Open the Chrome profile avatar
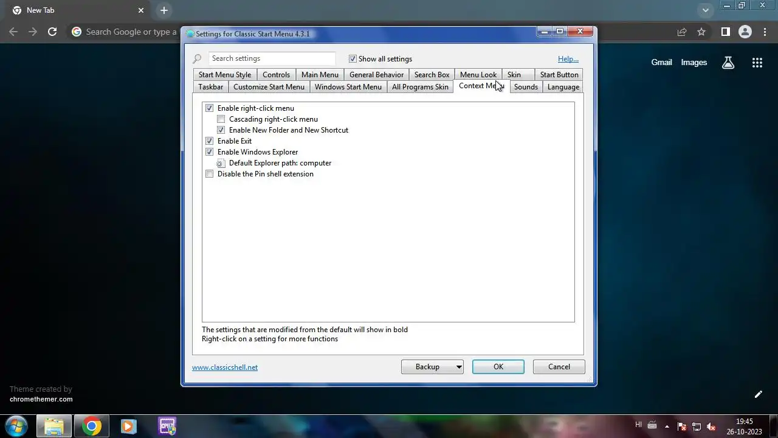The image size is (778, 438). pyautogui.click(x=745, y=32)
